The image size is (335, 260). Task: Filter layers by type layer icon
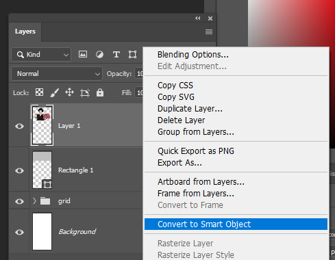tap(116, 54)
